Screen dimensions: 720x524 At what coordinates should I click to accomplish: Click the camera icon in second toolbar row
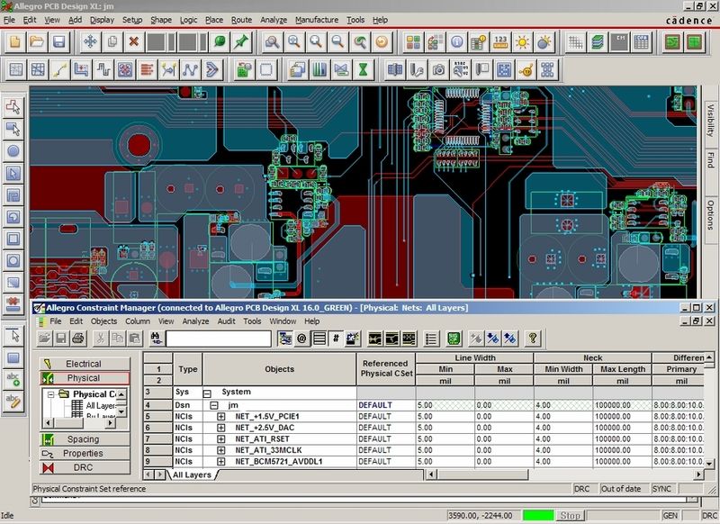point(439,70)
